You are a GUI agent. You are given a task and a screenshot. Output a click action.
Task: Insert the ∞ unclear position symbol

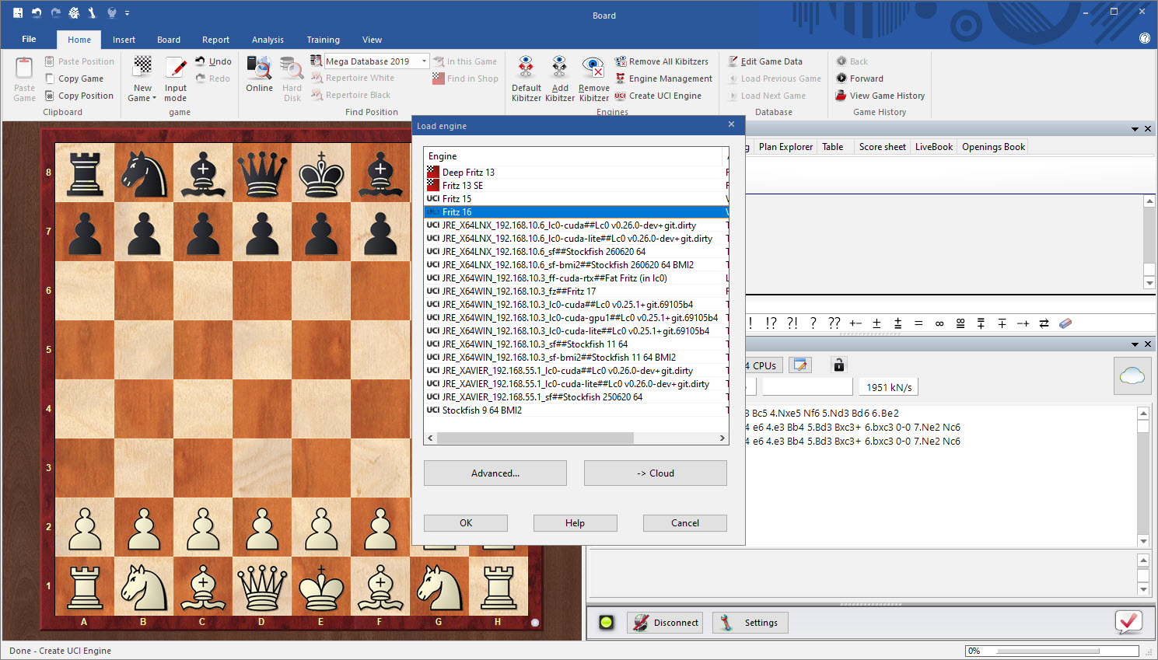[939, 323]
